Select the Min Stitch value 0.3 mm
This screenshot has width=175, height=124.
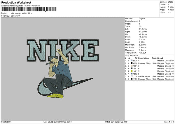[142, 47]
